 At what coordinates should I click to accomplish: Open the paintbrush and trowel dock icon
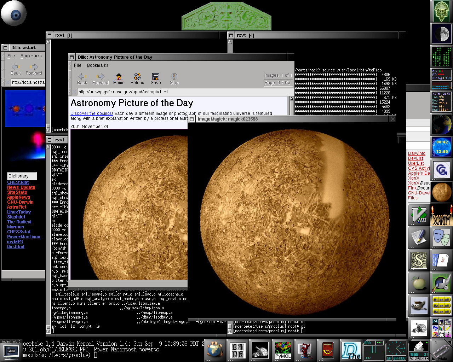pyautogui.click(x=441, y=282)
